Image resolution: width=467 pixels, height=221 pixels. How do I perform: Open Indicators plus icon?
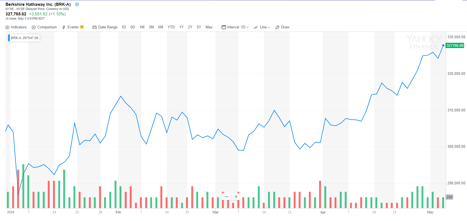click(x=7, y=27)
